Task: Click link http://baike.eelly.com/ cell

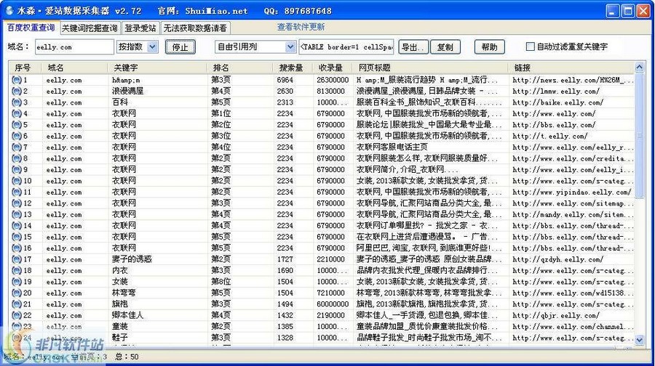Action: 557,102
